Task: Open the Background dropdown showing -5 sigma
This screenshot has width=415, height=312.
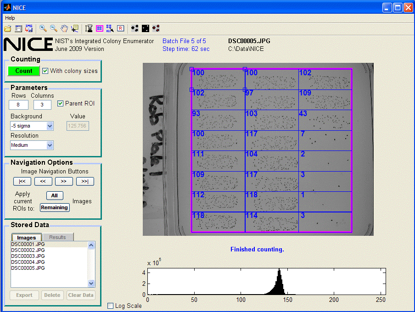Action: coord(32,126)
